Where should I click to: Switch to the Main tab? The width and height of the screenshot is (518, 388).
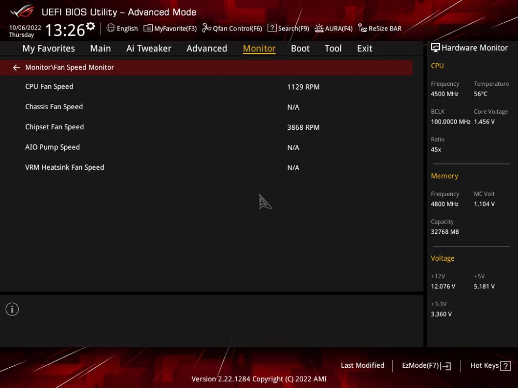click(x=100, y=49)
